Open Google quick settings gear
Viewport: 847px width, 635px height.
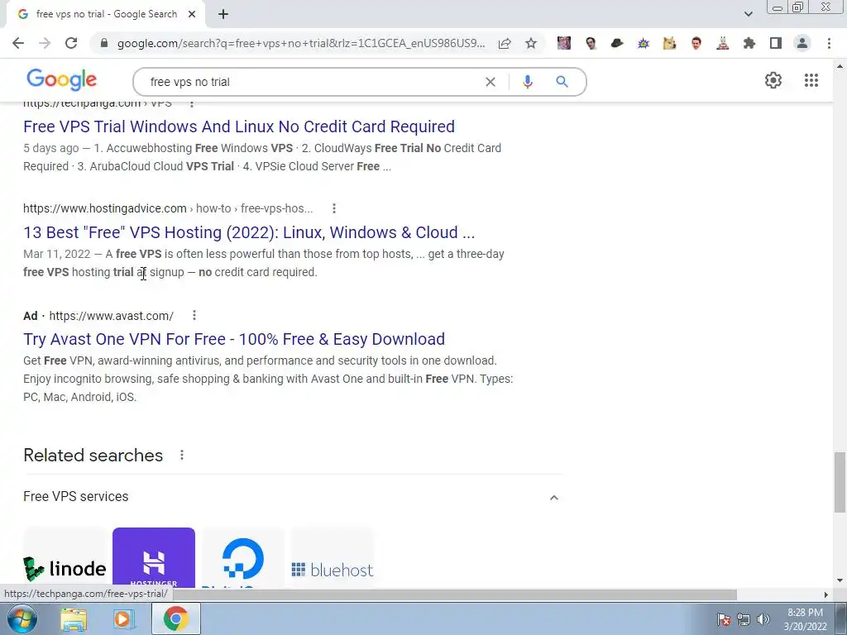[773, 80]
